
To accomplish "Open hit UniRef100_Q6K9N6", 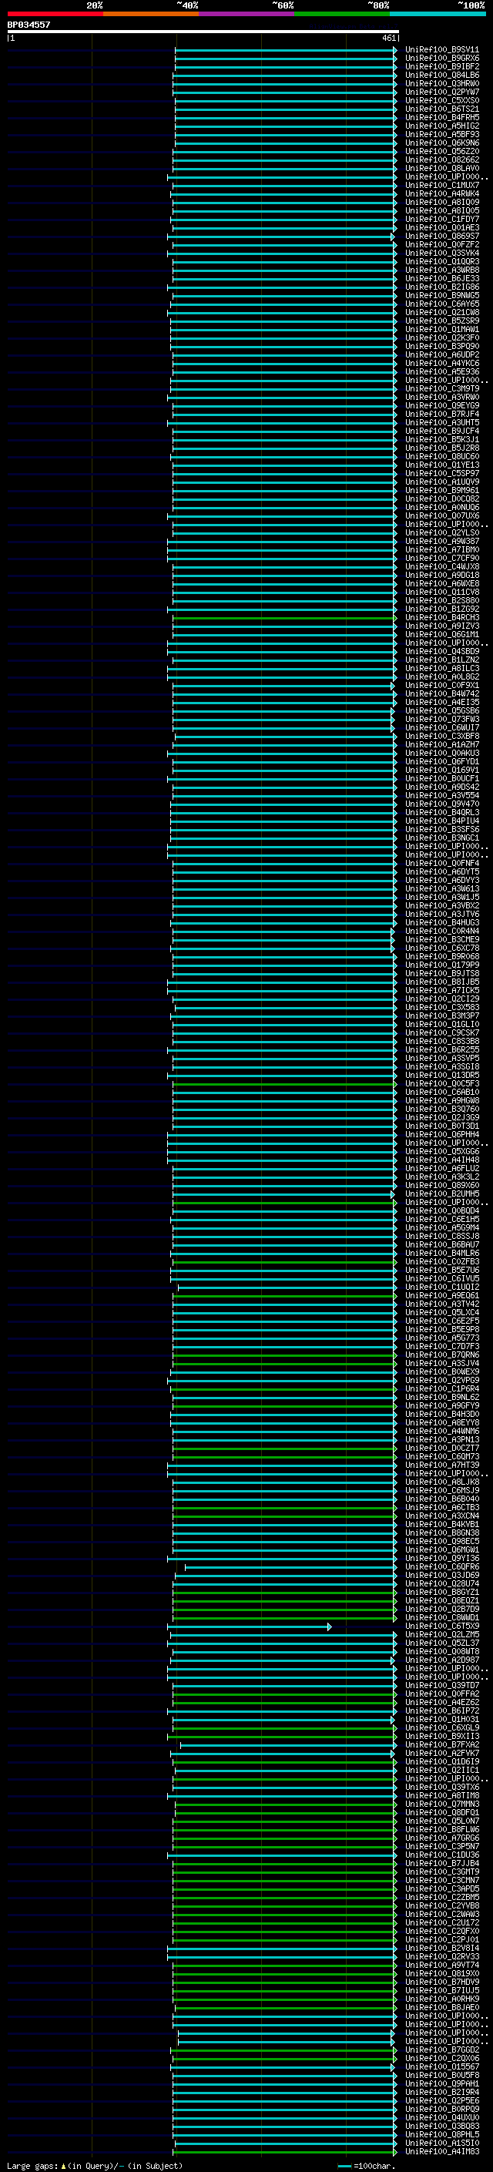I will 441,143.
